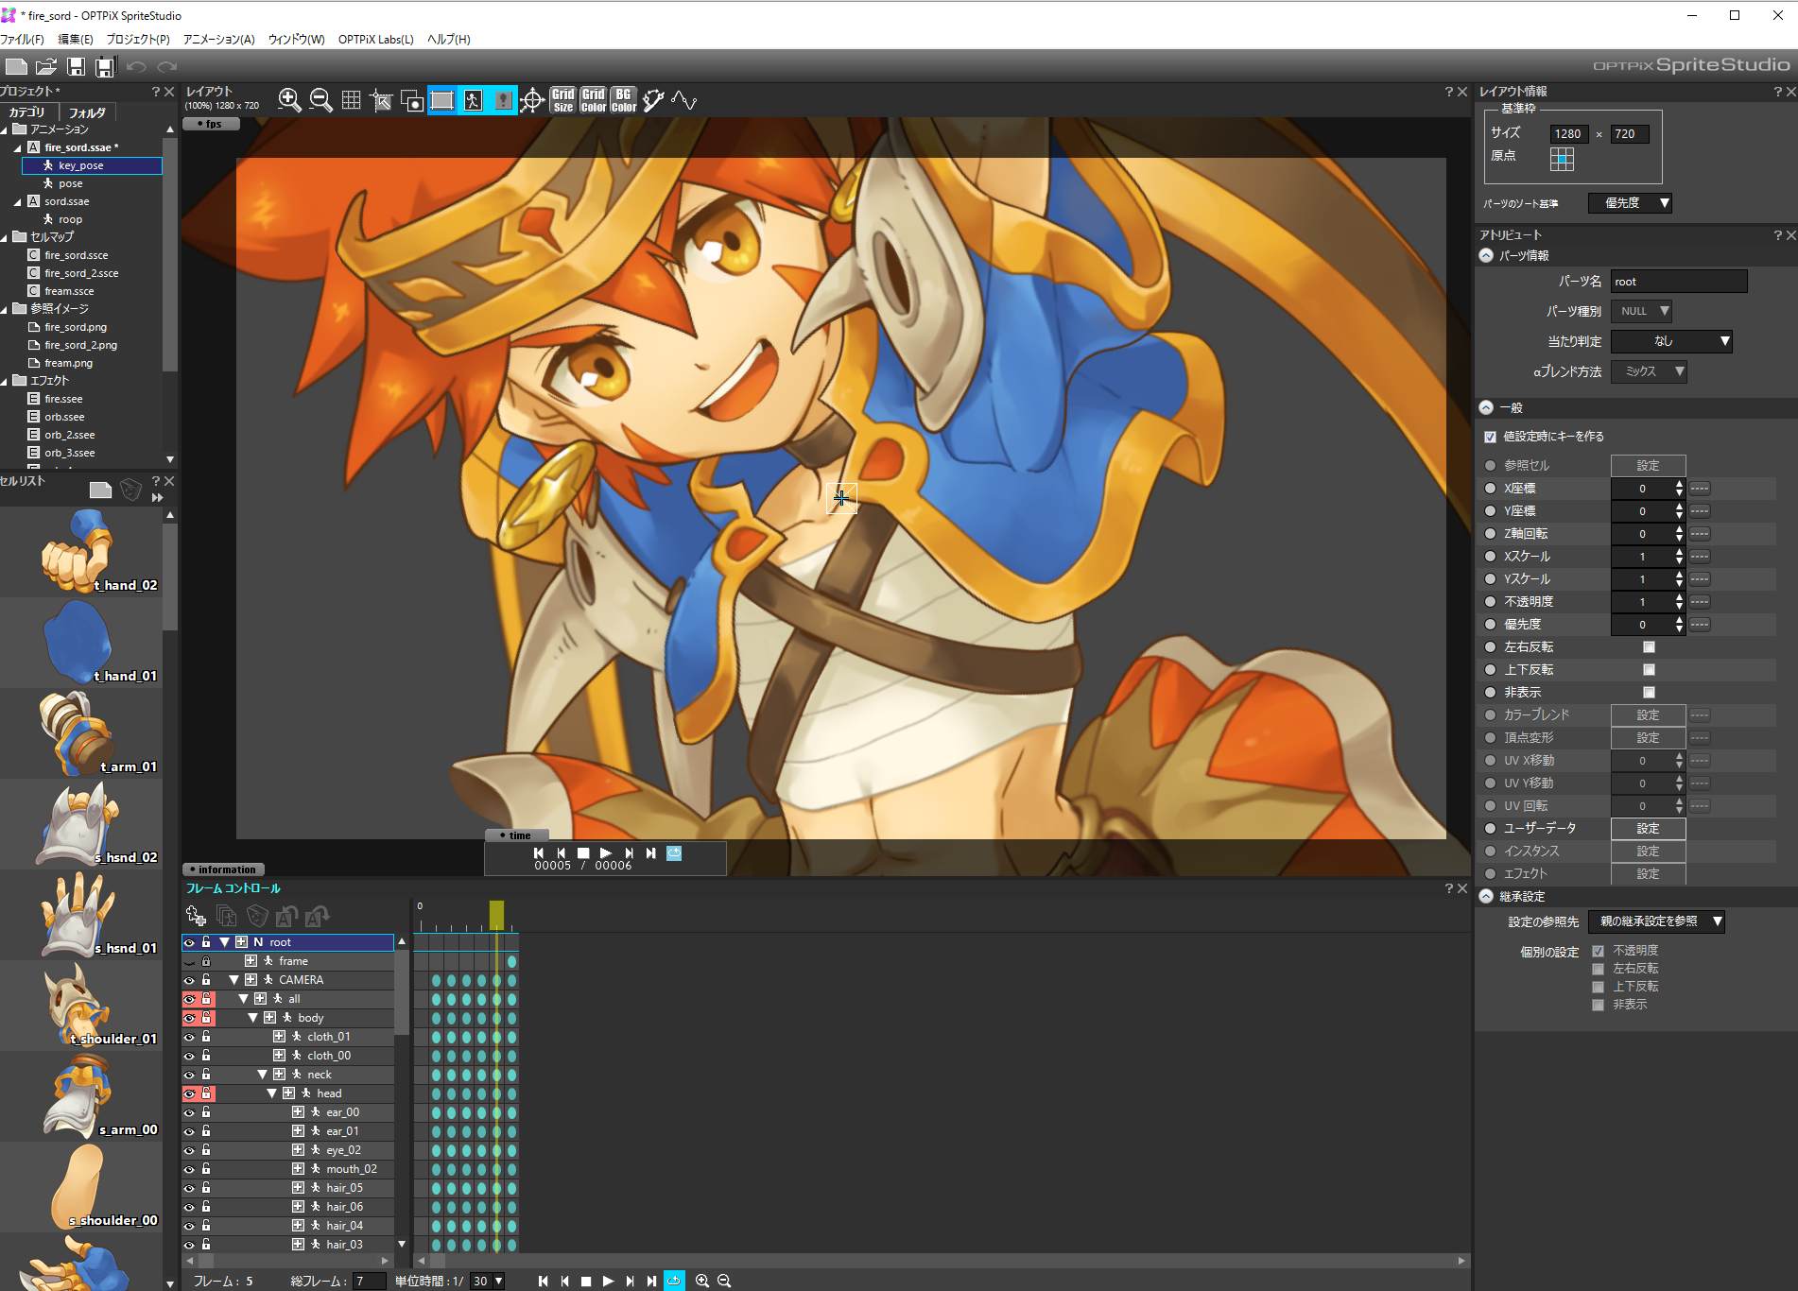This screenshot has width=1798, height=1291.
Task: Click the new project icon in main toolbar
Action: point(16,66)
